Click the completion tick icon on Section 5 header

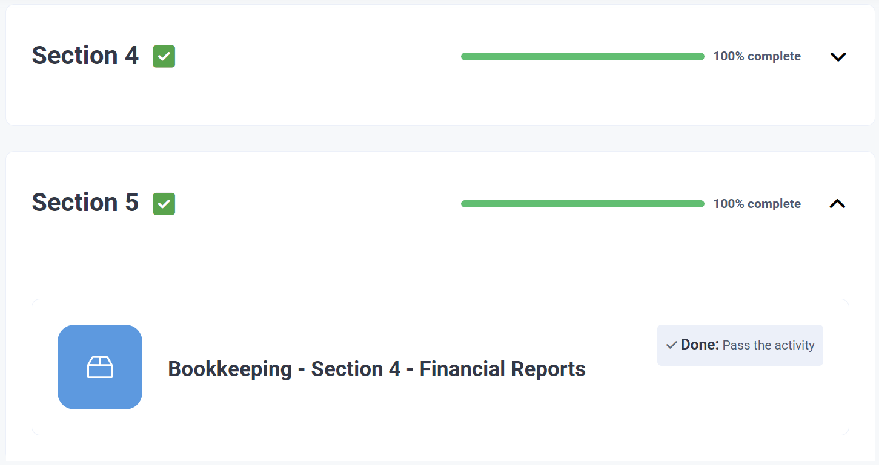164,204
